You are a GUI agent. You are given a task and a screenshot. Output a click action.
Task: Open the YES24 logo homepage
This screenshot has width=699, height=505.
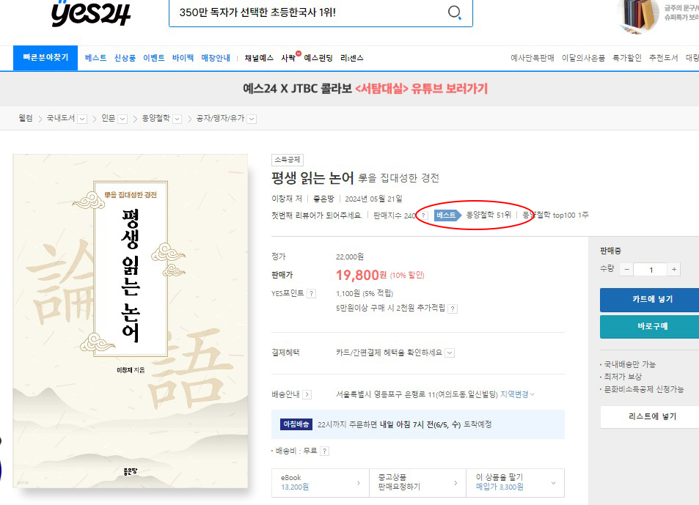click(91, 13)
